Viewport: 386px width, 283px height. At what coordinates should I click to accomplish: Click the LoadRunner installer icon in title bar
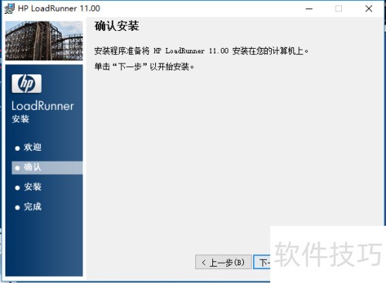click(9, 9)
